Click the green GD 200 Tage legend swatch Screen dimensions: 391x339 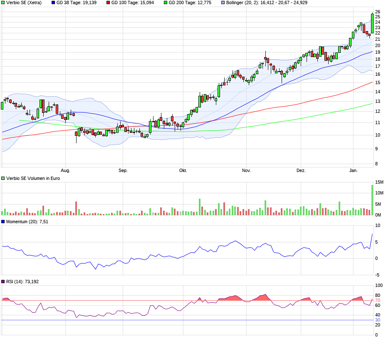165,2
